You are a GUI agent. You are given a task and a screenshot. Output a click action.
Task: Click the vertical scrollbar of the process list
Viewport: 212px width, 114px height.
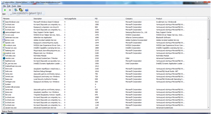click(209, 63)
